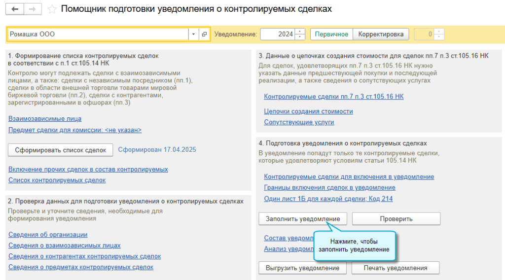Image resolution: width=505 pixels, height=280 pixels.
Task: Open the Взаимозависимые лица link
Action: [45, 118]
